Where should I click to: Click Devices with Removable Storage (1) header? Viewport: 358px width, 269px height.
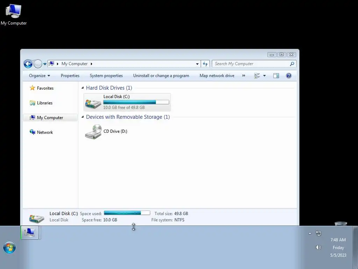pos(128,117)
